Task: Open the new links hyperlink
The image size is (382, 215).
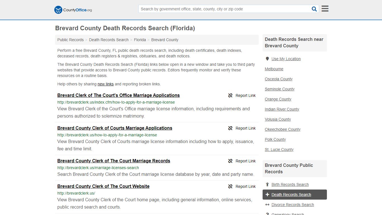Action: point(105,84)
